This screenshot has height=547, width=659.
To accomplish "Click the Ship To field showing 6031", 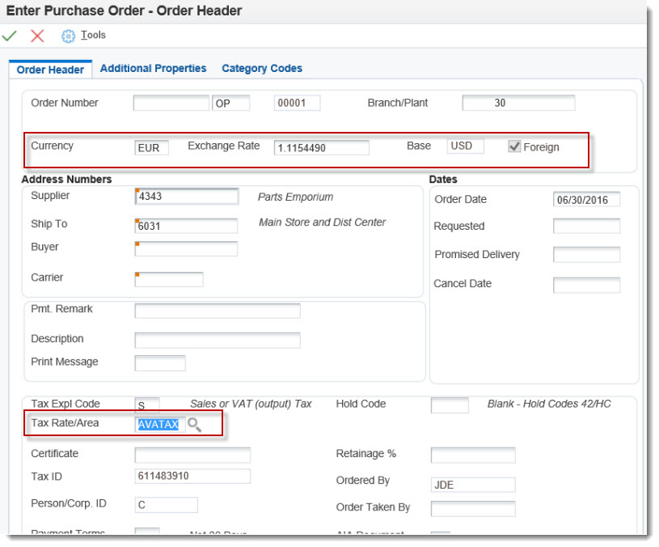I will coord(186,226).
